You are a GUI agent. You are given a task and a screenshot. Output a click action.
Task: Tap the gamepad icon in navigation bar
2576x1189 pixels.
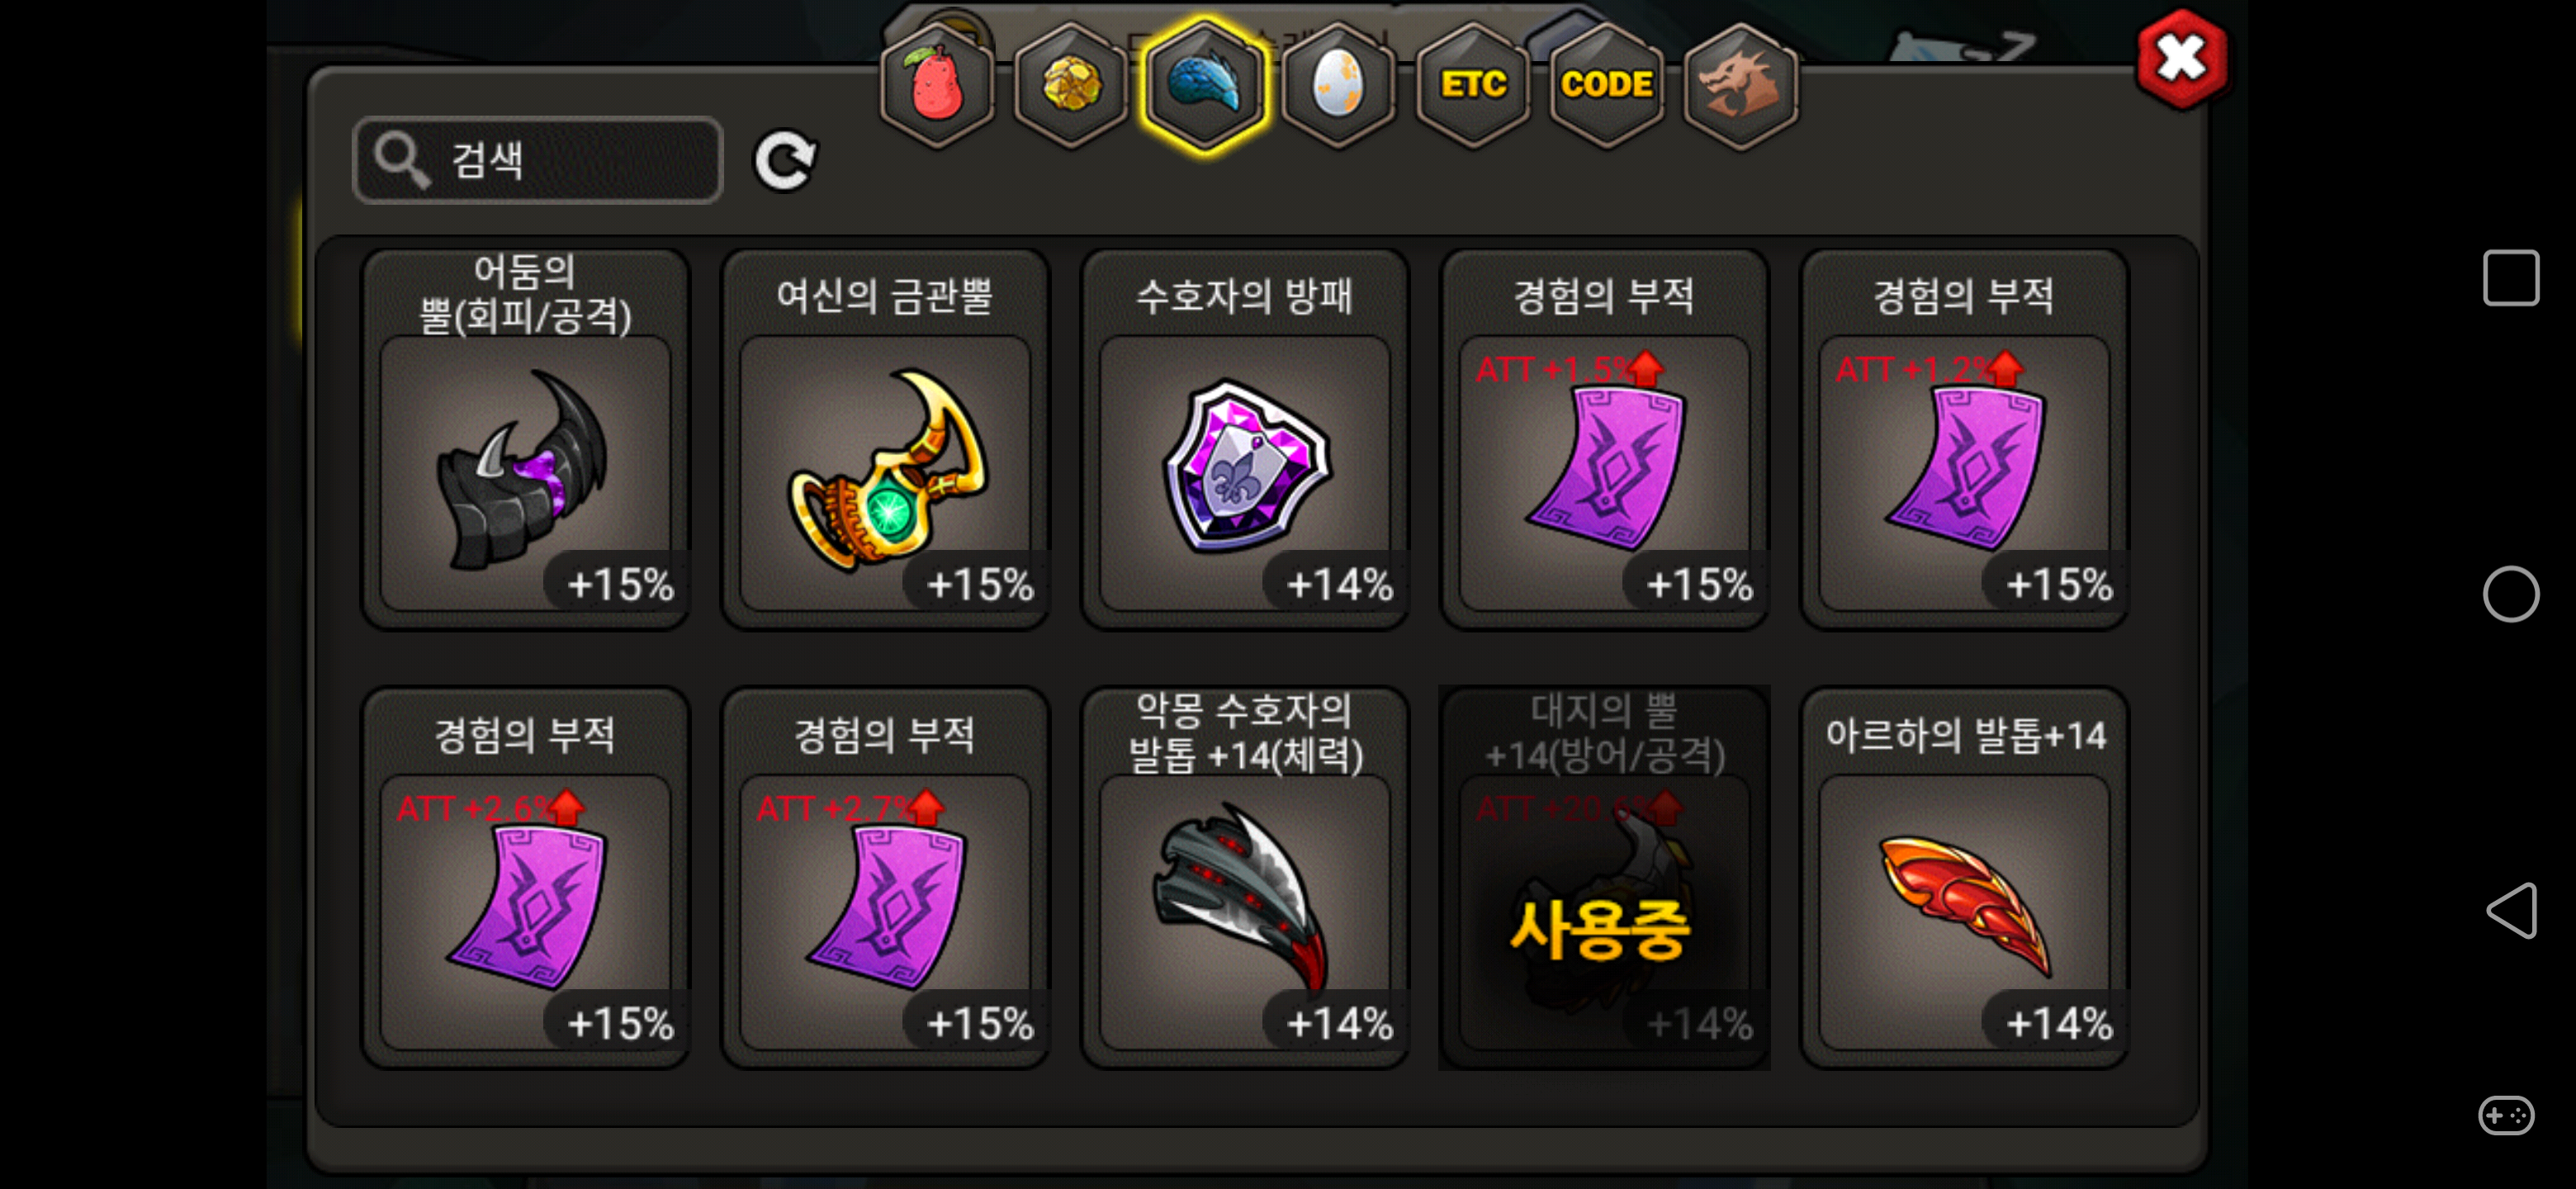[2507, 1115]
